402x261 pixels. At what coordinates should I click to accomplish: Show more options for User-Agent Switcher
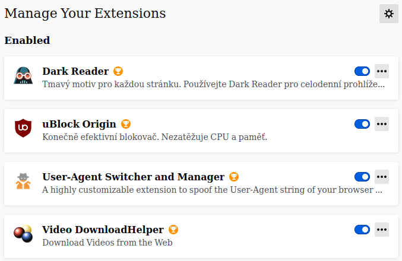[x=382, y=177]
